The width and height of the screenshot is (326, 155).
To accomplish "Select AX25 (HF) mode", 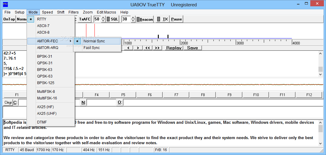I will pos(51,107).
